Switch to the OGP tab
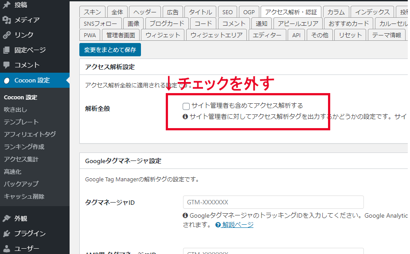This screenshot has height=254, width=410. click(249, 12)
